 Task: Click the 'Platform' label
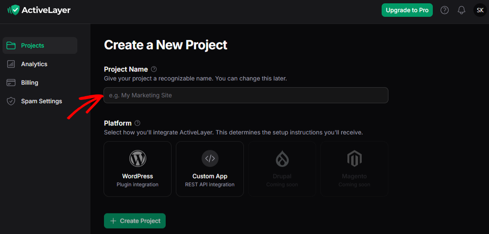118,123
